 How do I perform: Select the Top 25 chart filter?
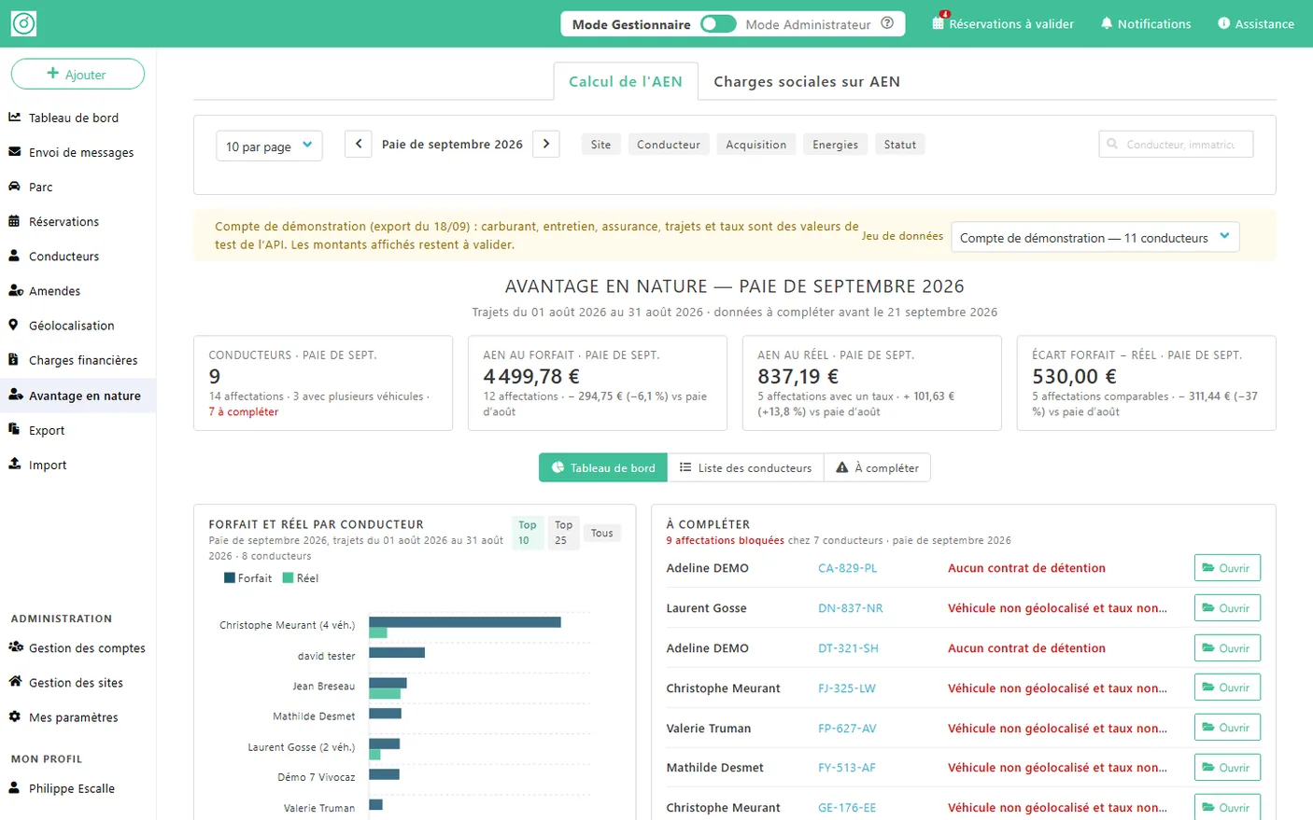click(x=563, y=533)
